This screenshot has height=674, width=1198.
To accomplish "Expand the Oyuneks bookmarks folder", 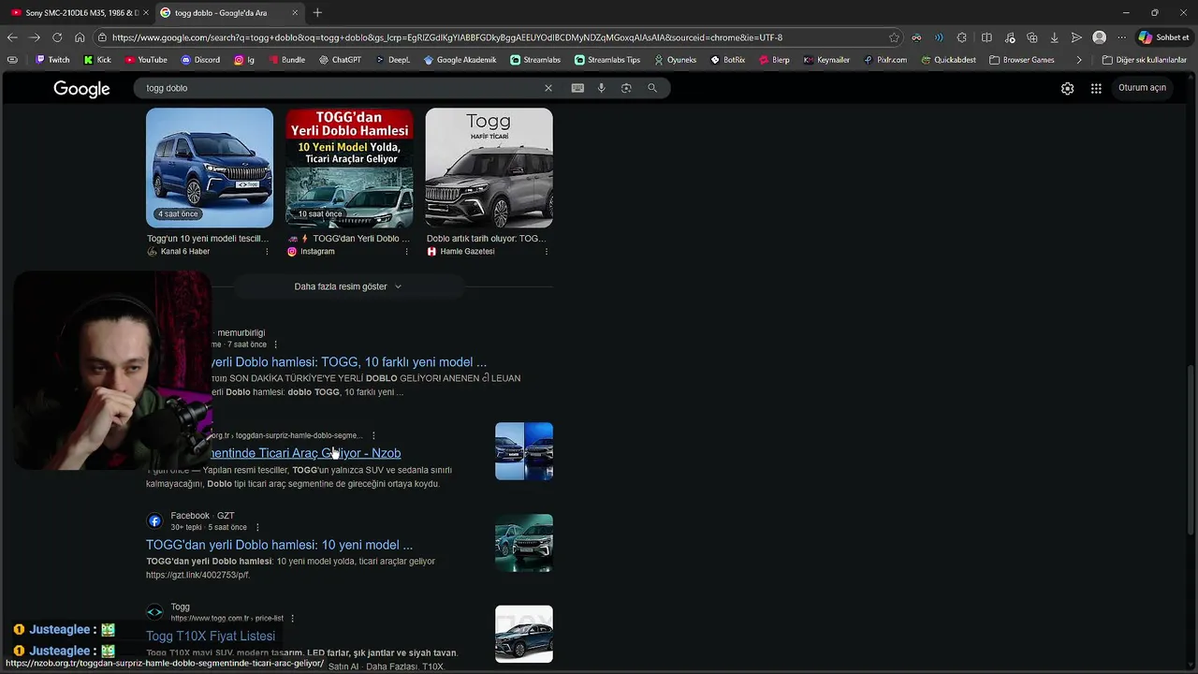I will pos(675,60).
